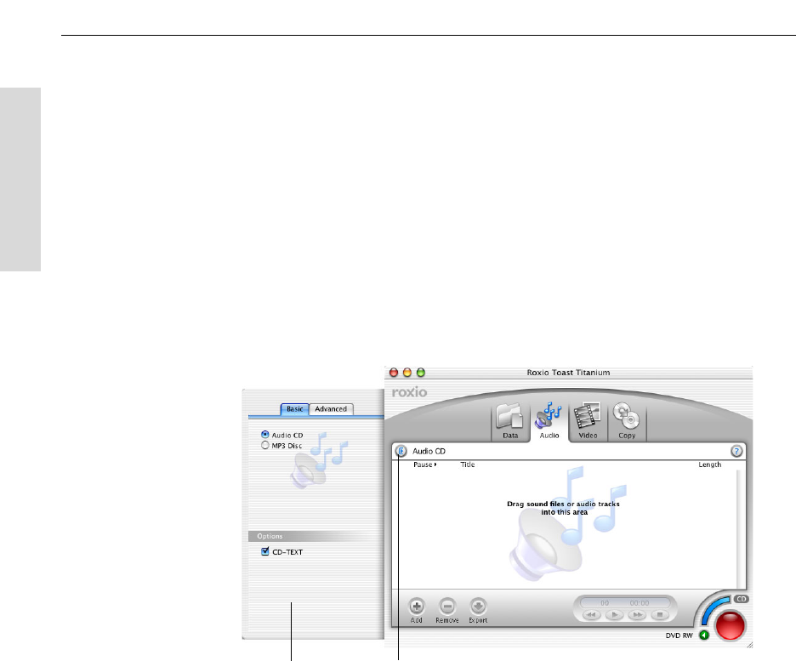Click the CD disc type indicator

742,599
